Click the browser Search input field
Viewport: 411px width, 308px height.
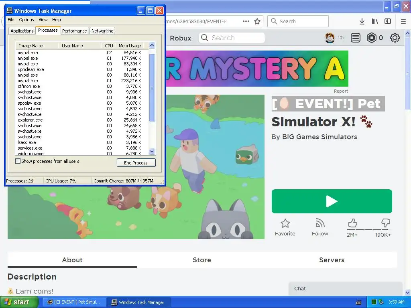tap(298, 21)
